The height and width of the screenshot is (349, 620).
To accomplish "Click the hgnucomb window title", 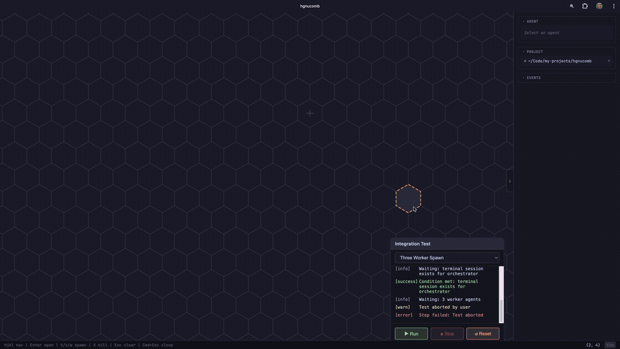I will 310,6.
